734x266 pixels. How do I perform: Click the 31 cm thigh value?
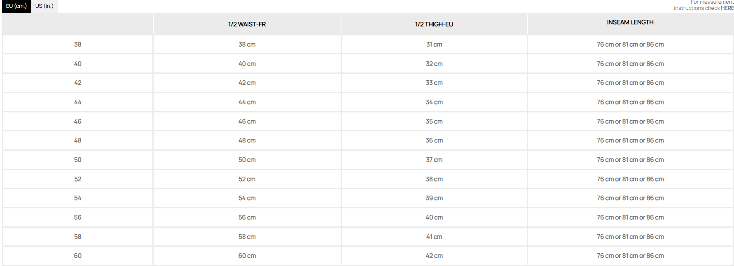pyautogui.click(x=434, y=44)
